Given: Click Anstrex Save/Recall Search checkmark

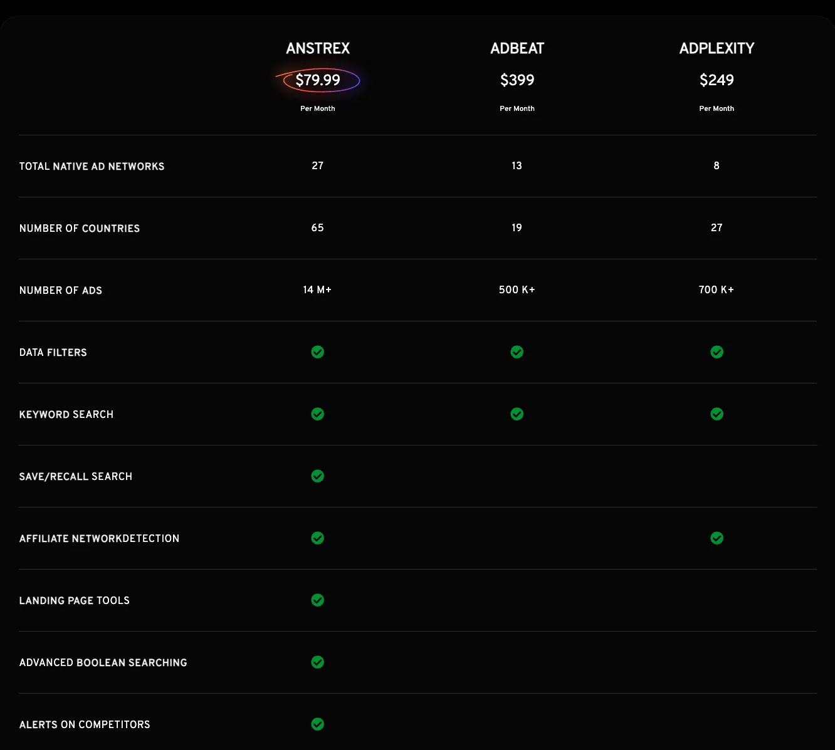Looking at the screenshot, I should pos(318,476).
